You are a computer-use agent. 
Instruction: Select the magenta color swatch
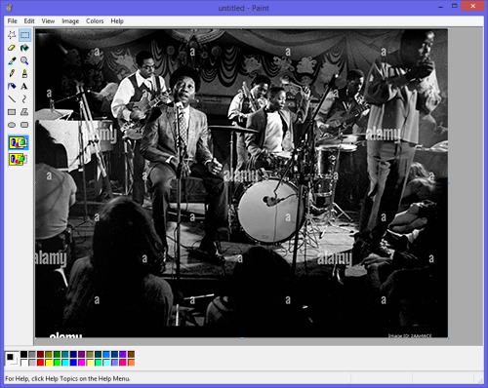click(82, 363)
